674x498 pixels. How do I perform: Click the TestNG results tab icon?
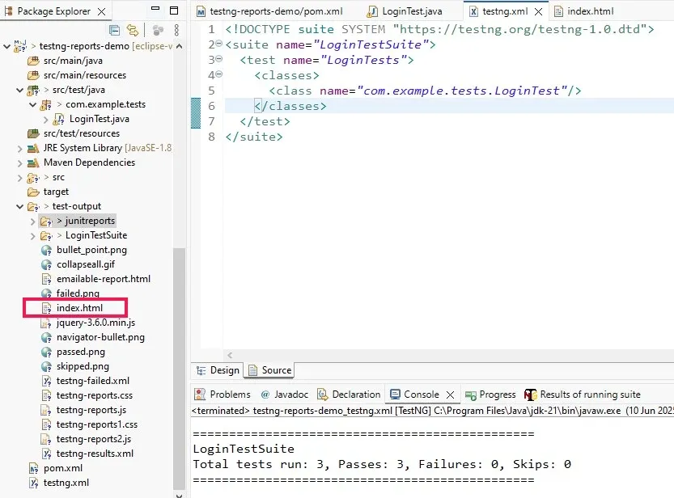click(x=531, y=395)
